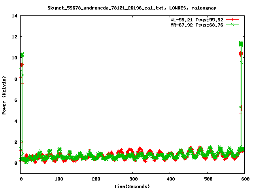The width and height of the screenshot is (253, 190).
Task: Click the x-axis tick label 500
Action: pos(208,179)
